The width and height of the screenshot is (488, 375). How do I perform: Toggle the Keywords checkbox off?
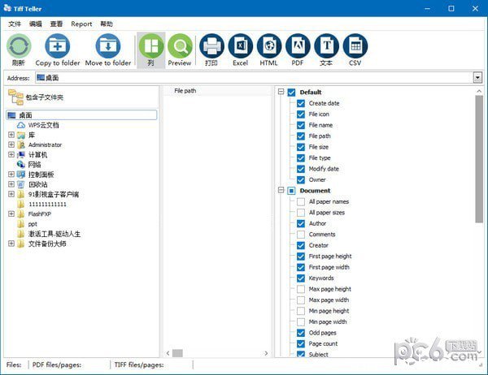coord(300,278)
